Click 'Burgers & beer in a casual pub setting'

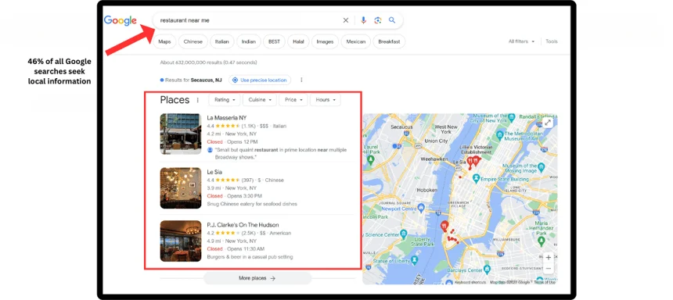(250, 257)
